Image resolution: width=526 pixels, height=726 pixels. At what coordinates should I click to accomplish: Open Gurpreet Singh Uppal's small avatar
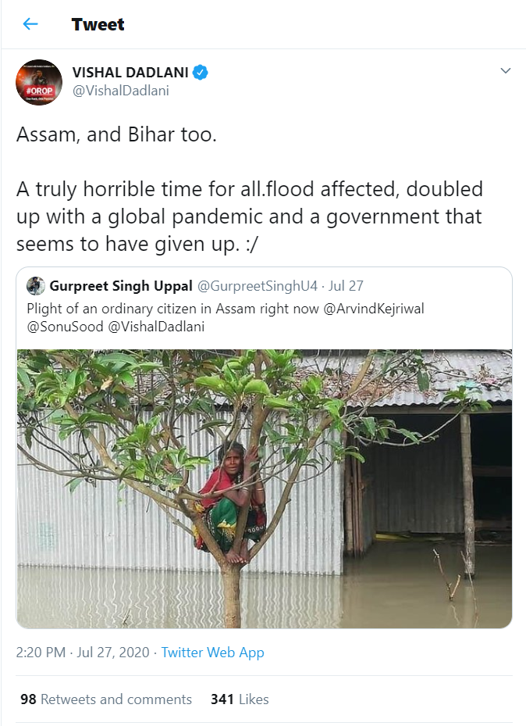tap(36, 286)
